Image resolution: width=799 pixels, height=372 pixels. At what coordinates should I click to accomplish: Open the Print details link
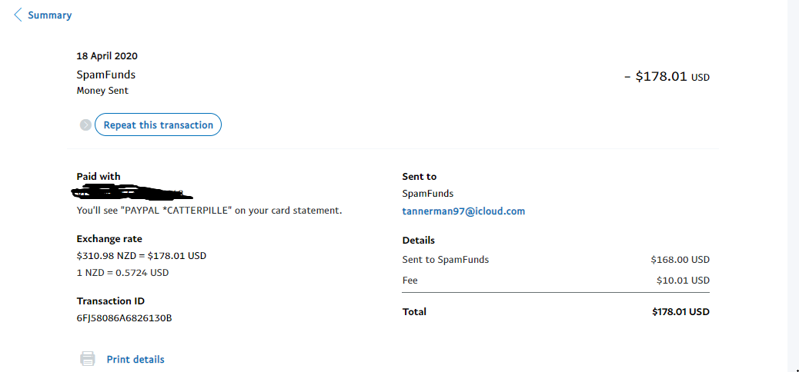point(135,359)
